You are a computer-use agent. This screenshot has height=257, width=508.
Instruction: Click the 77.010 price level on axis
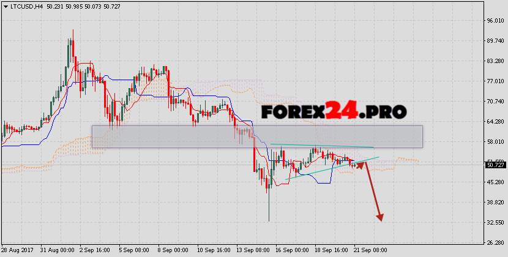click(494, 81)
